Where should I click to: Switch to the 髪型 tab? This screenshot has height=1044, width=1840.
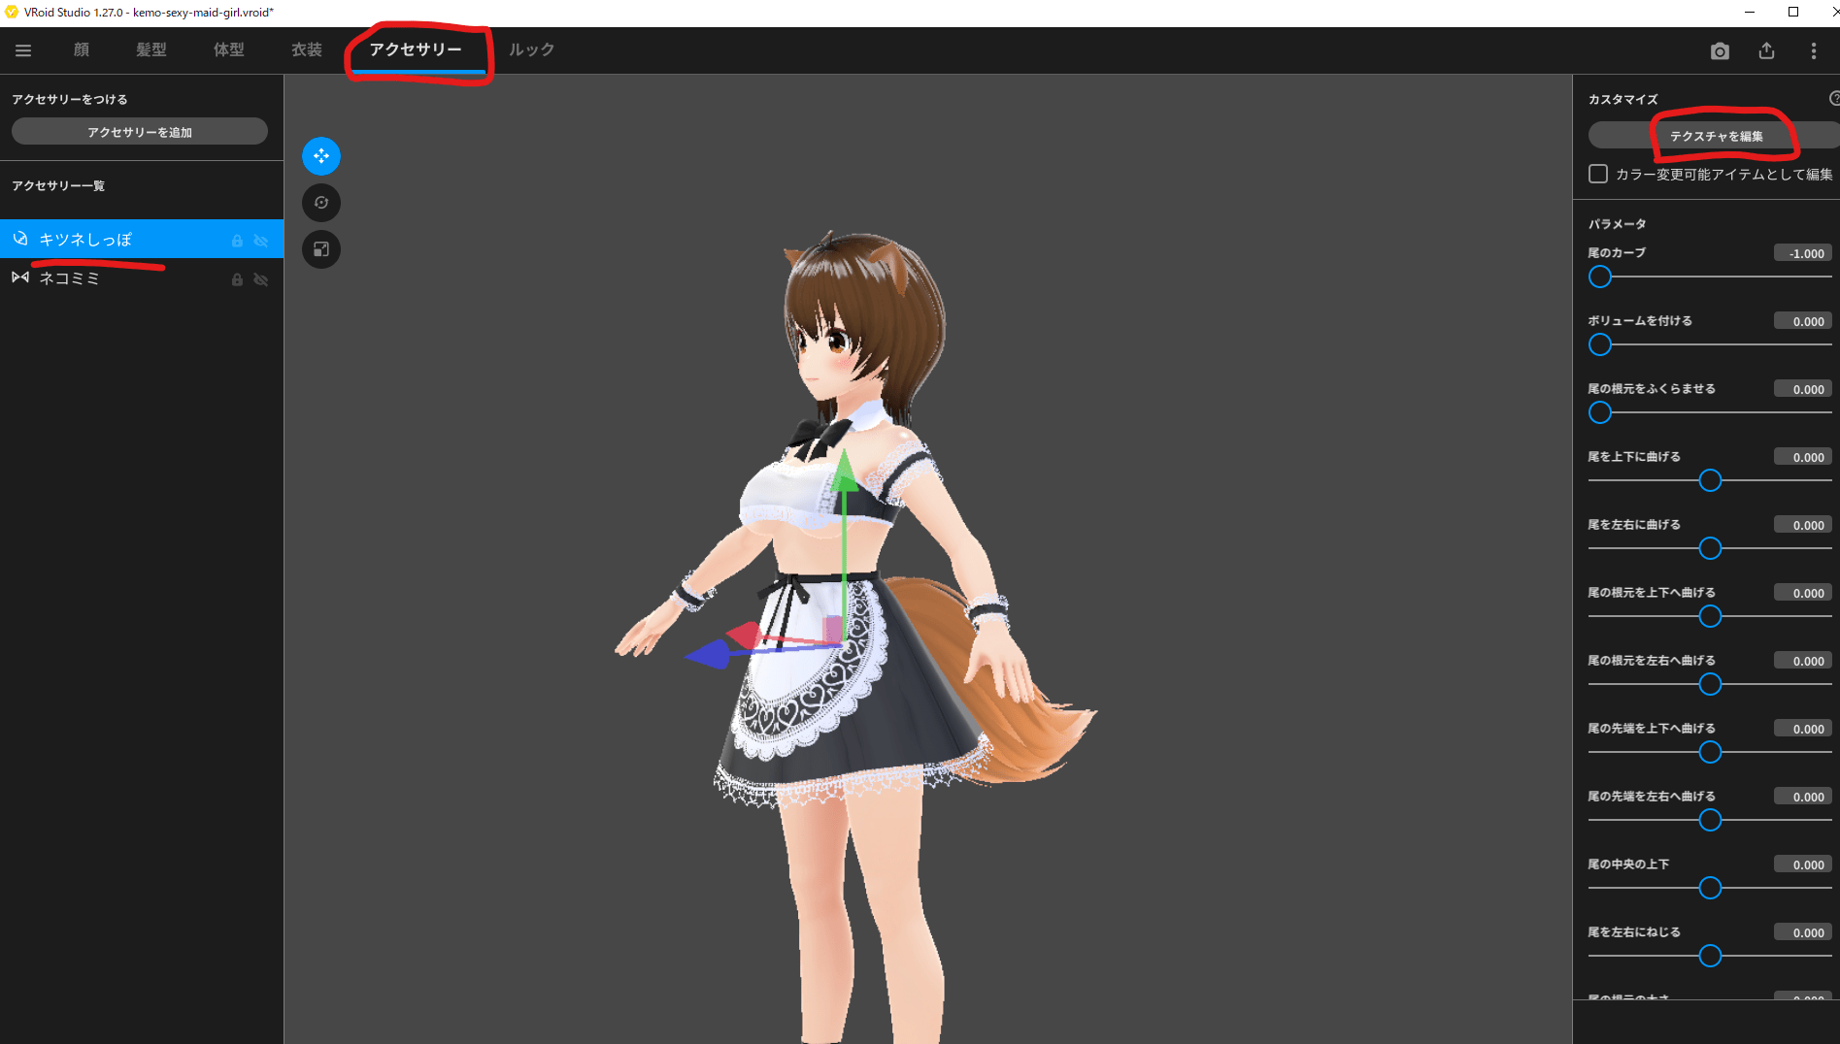[x=151, y=49]
